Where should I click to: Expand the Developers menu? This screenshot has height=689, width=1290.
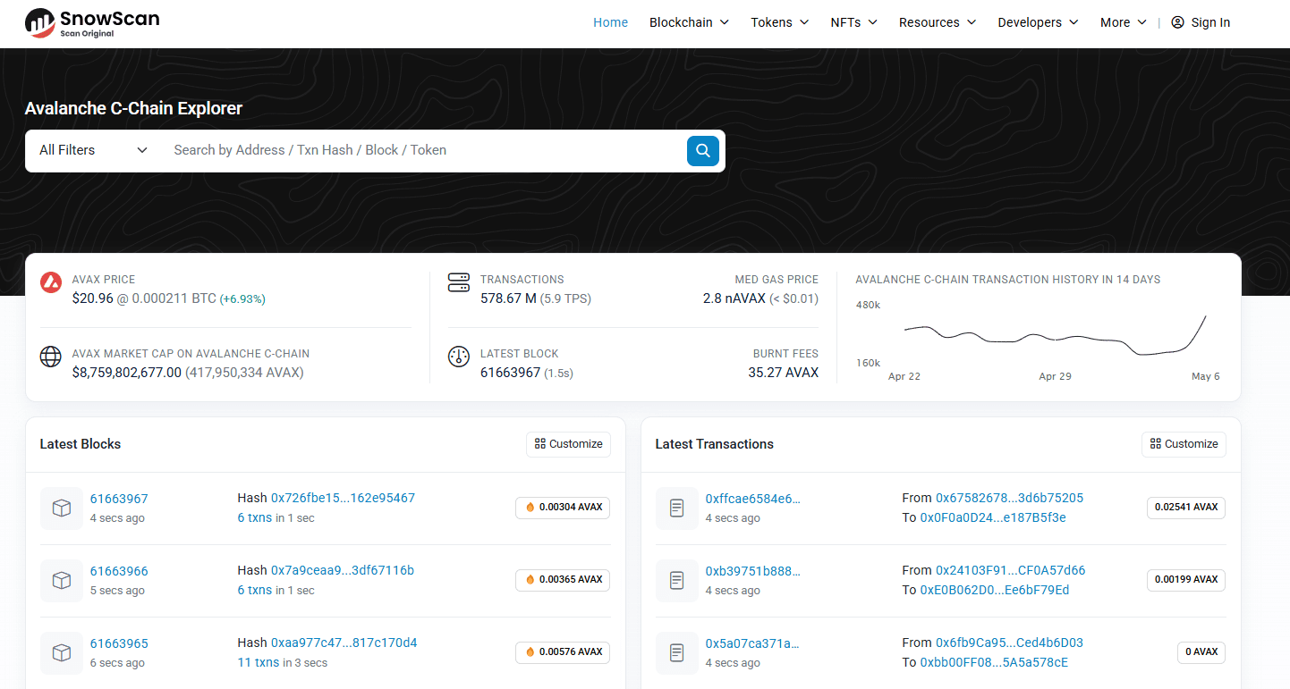[x=1038, y=22]
